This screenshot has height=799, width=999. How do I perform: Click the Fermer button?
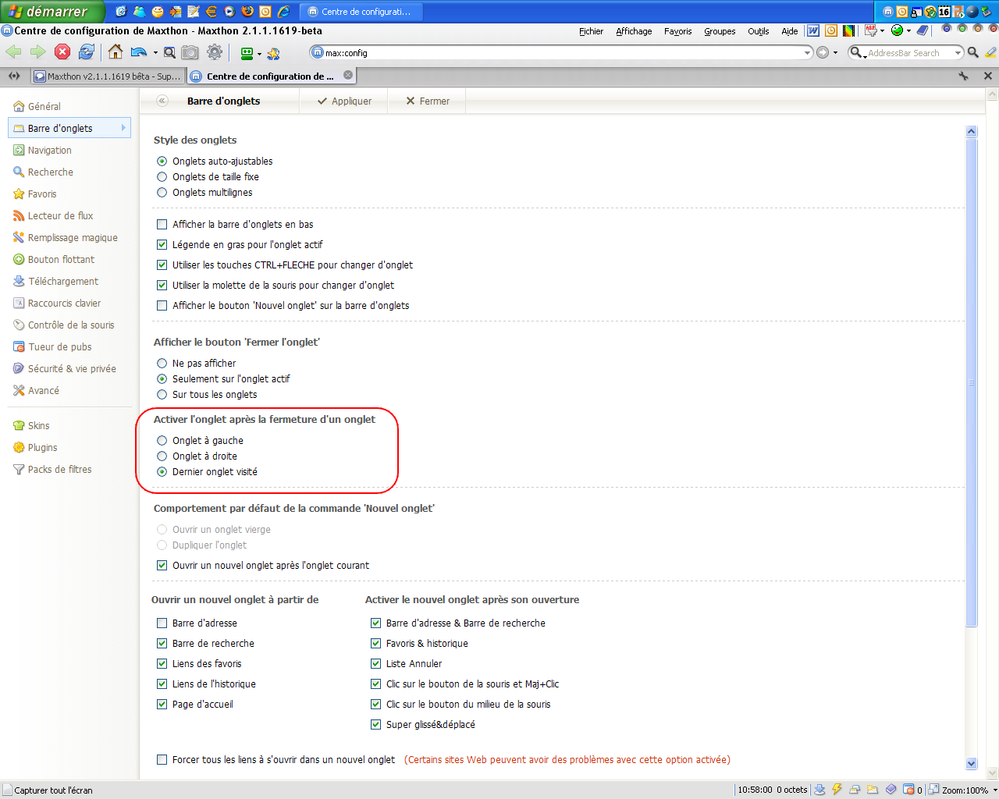427,101
